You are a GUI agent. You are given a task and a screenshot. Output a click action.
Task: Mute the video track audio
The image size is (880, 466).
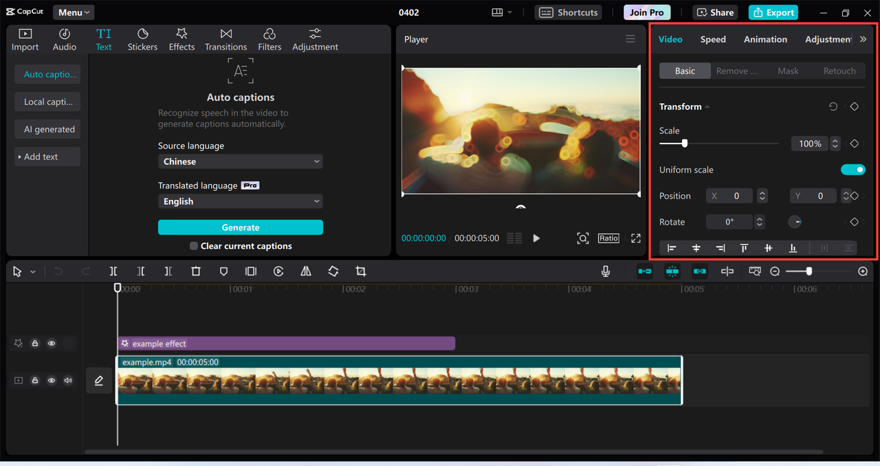tap(68, 380)
